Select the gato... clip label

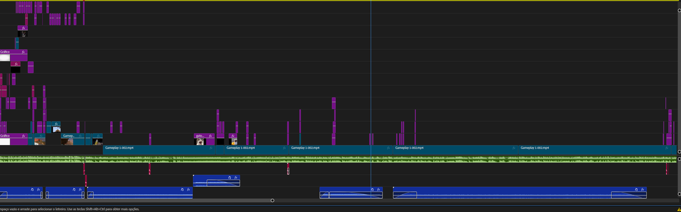click(199, 136)
